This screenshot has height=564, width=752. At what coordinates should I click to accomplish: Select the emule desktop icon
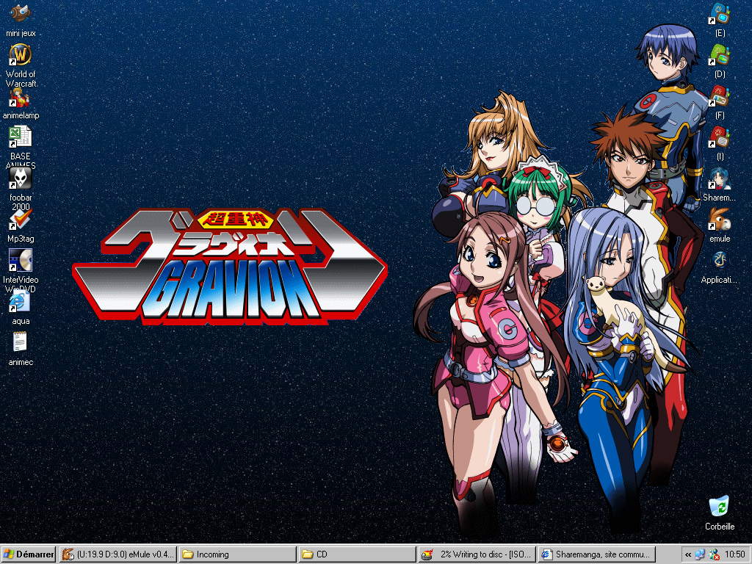coord(720,225)
